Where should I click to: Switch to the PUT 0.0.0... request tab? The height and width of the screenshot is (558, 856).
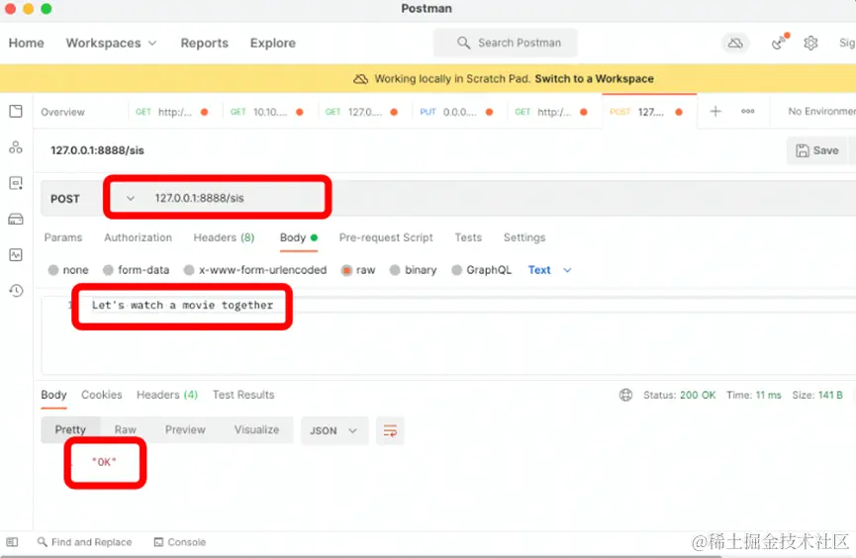[456, 112]
